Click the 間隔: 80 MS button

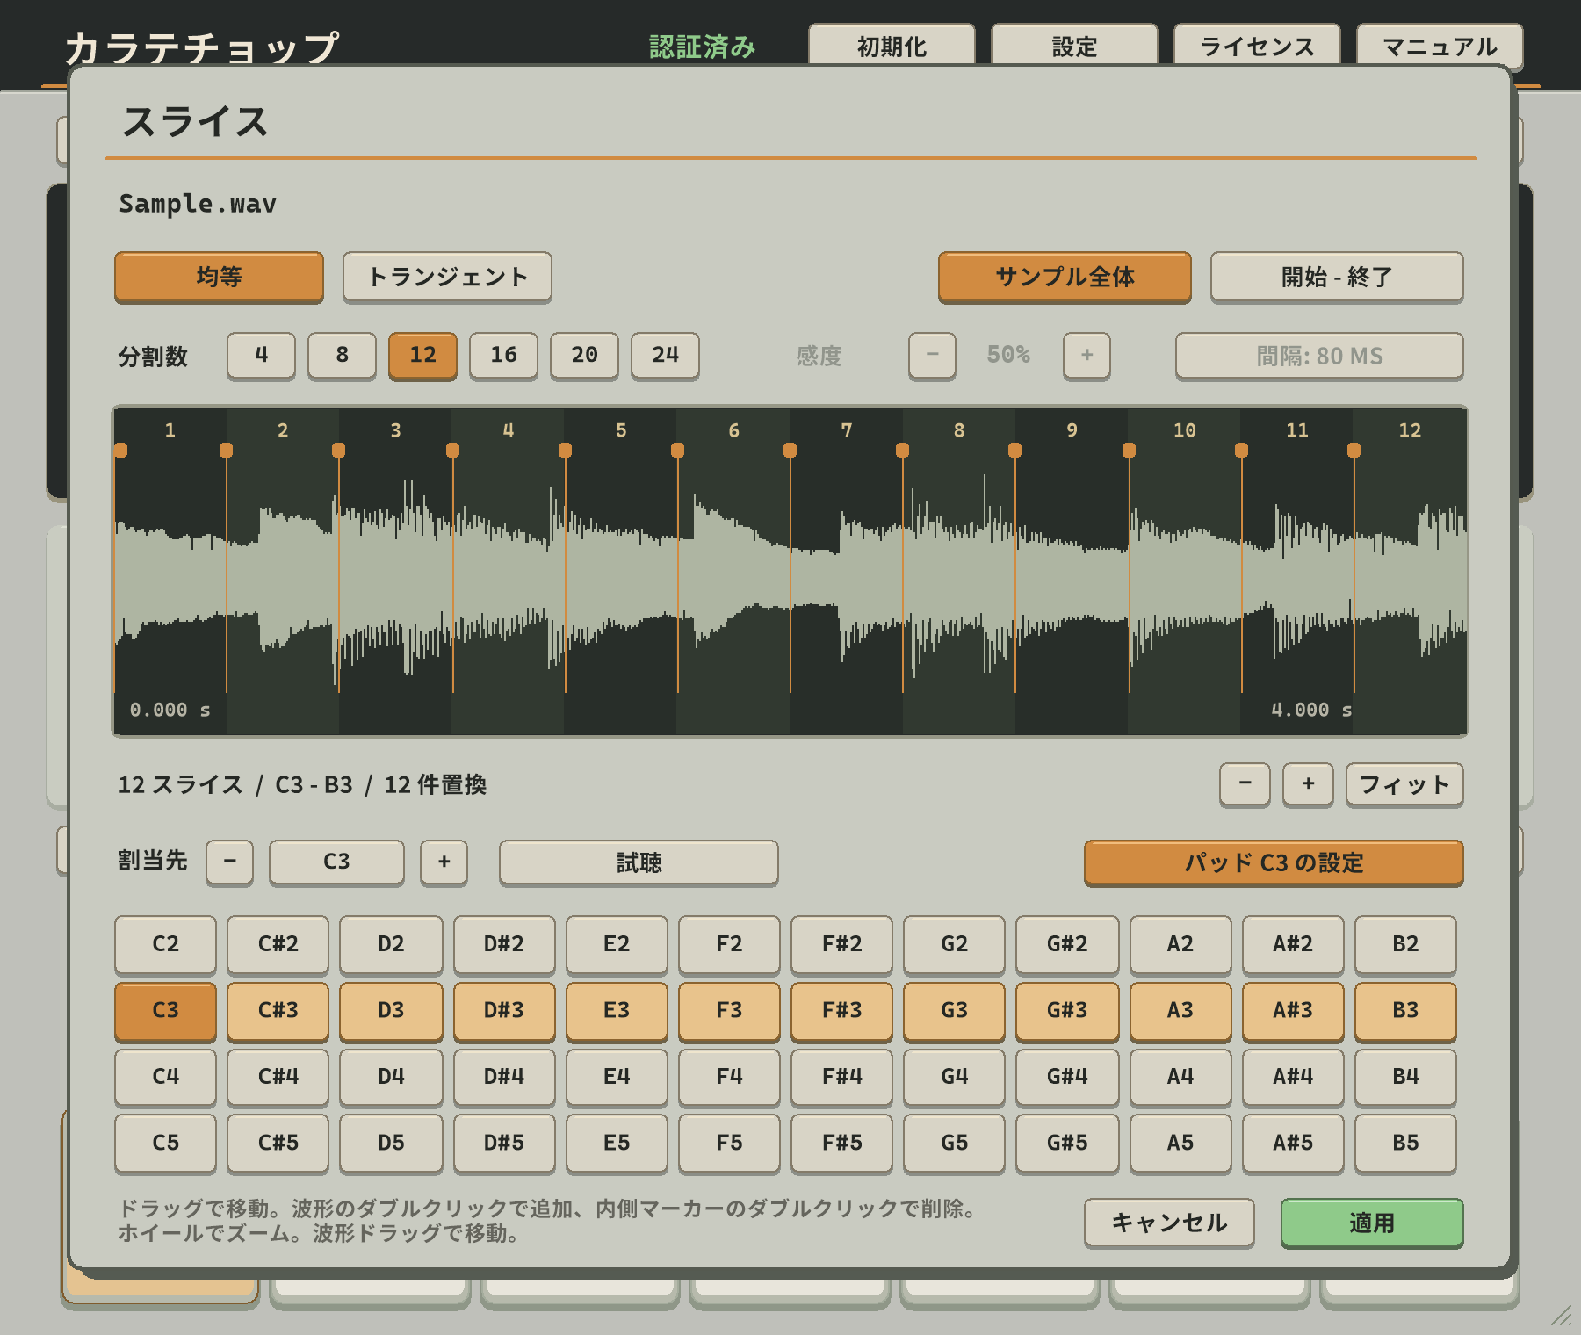1319,355
